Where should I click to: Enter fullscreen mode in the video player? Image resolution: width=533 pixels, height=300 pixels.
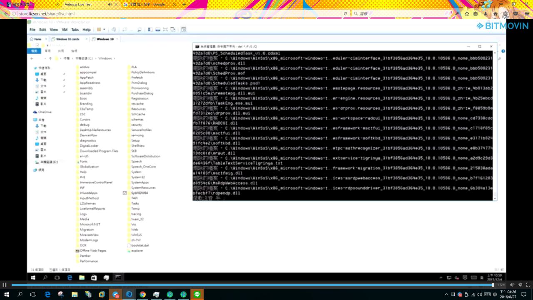(528, 285)
